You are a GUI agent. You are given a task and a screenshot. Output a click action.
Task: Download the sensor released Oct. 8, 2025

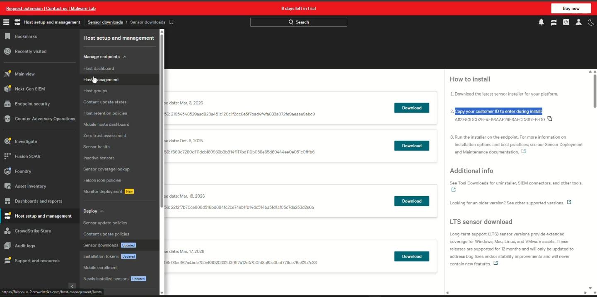pyautogui.click(x=411, y=146)
